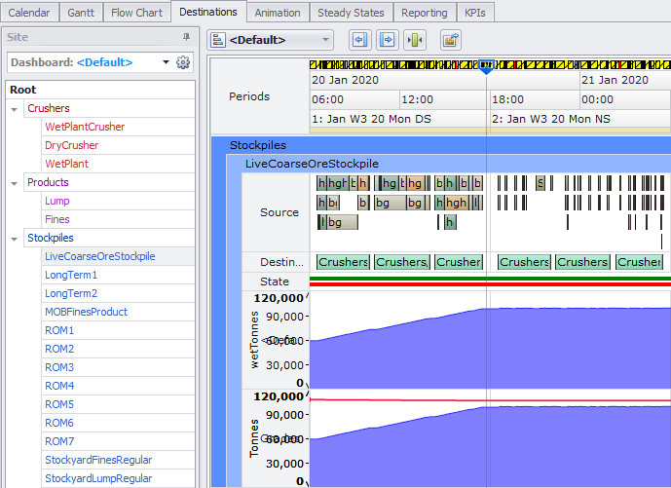This screenshot has height=488, width=671.
Task: Click the save layout toolbar icon
Action: coord(451,40)
